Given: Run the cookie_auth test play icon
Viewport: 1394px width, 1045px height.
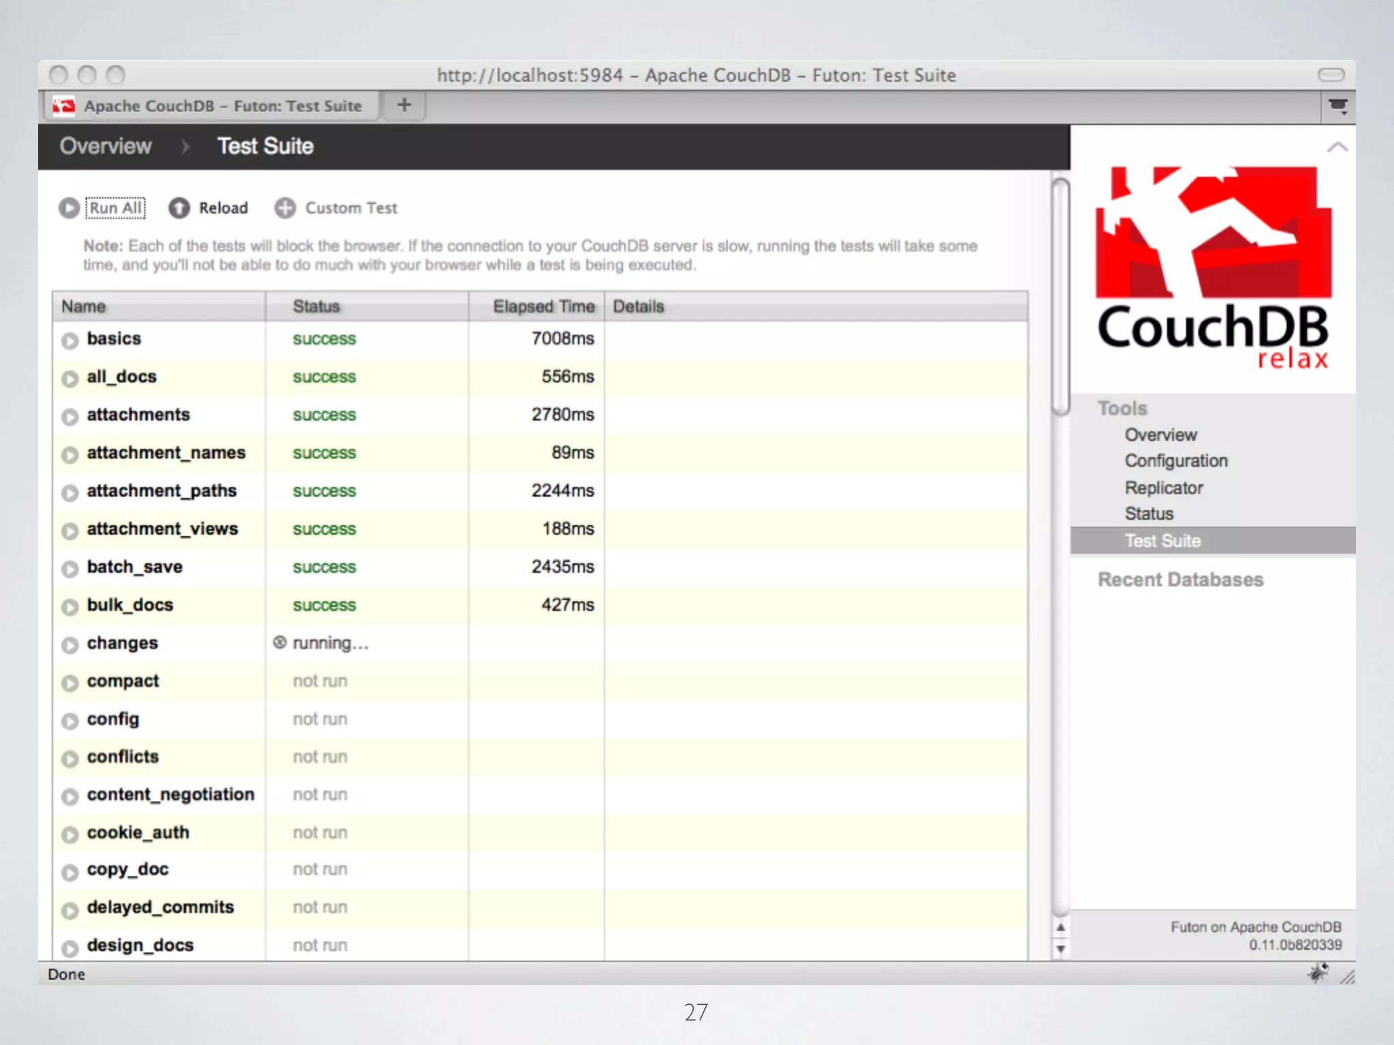Looking at the screenshot, I should pyautogui.click(x=69, y=834).
